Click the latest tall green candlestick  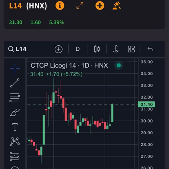pyautogui.click(x=112, y=113)
